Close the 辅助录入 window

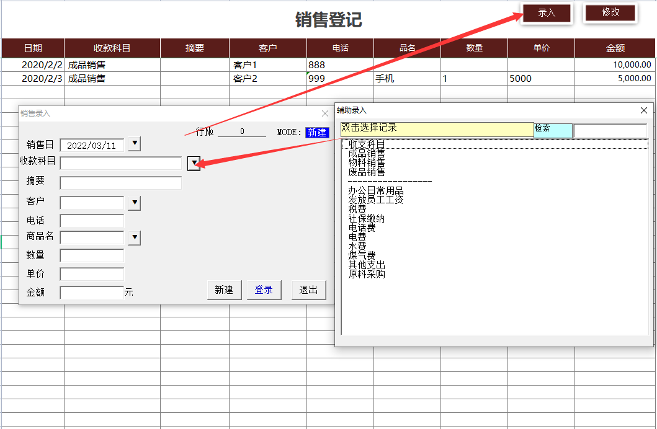[x=643, y=110]
